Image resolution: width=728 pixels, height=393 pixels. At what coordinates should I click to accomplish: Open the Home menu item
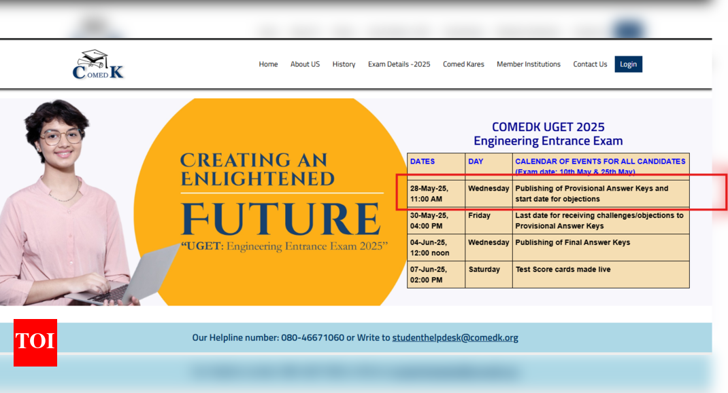268,64
